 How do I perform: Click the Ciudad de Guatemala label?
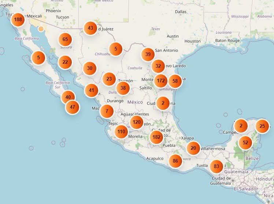point(221,181)
